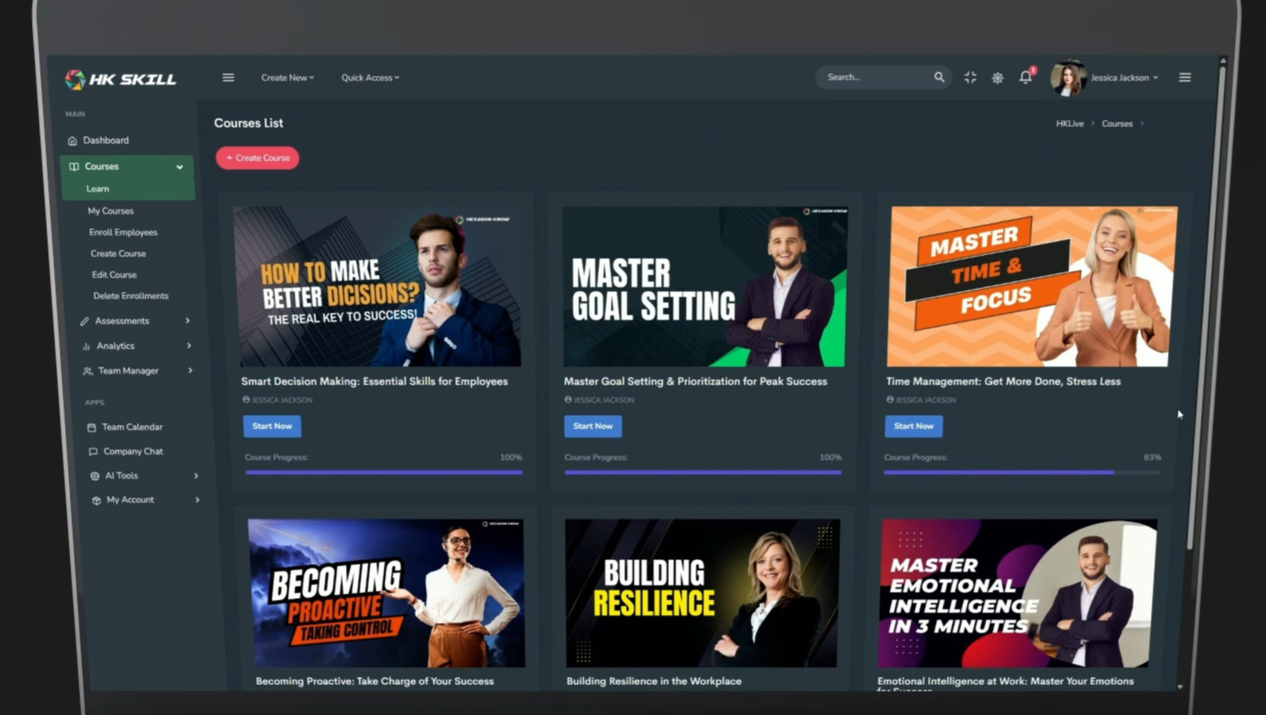Viewport: 1266px width, 715px height.
Task: Click the AI Tools icon
Action: (x=94, y=475)
